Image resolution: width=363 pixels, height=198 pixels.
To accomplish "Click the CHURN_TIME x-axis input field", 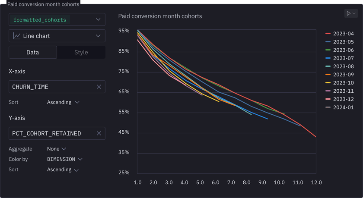I will click(x=52, y=87).
